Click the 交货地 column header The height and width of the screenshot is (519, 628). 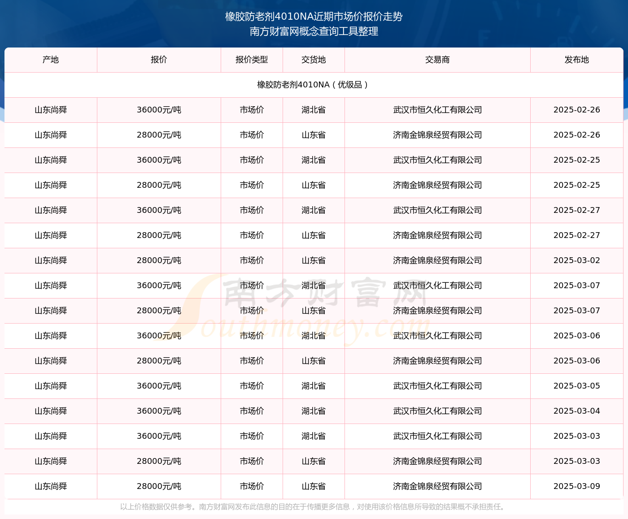pos(314,60)
